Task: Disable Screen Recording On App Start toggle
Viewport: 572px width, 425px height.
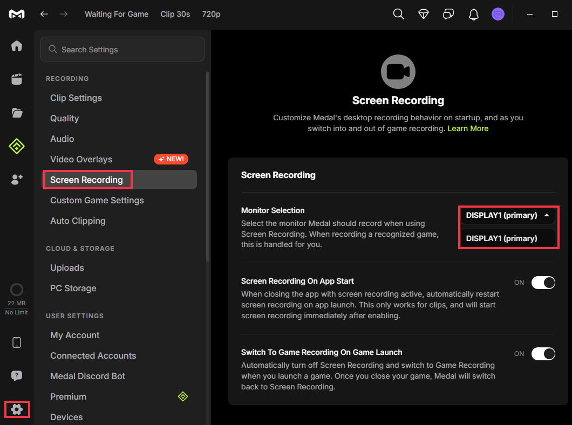Action: (x=543, y=283)
